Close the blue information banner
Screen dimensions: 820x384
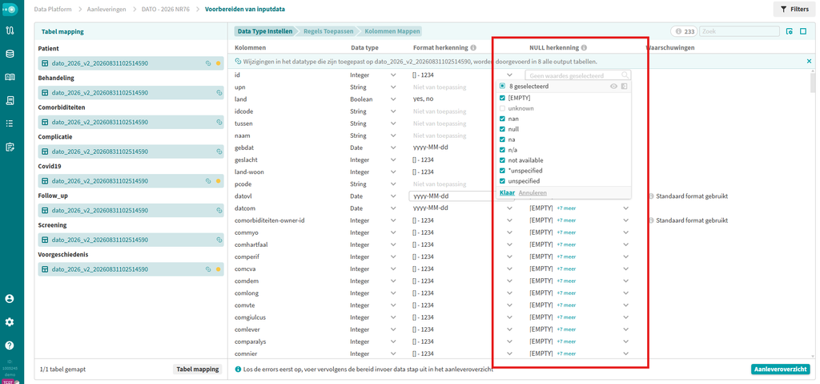809,61
